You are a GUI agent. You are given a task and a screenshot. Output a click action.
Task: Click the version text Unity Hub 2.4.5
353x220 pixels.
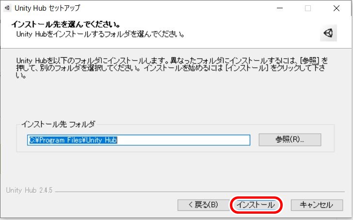29,190
